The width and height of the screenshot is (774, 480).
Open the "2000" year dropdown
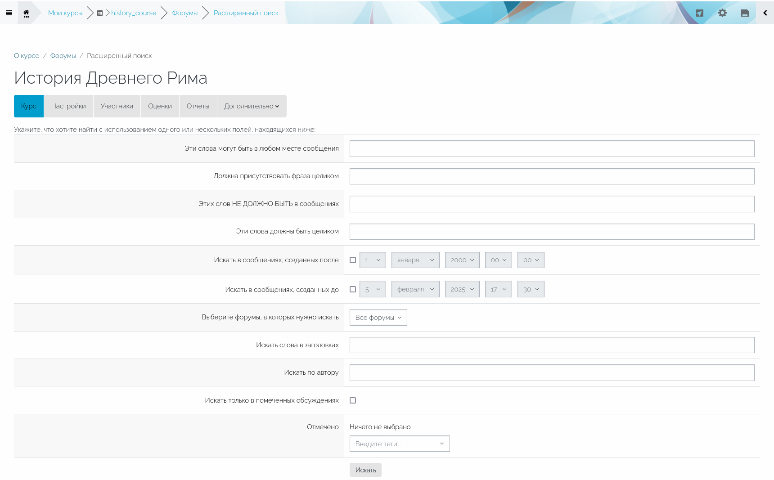(462, 260)
